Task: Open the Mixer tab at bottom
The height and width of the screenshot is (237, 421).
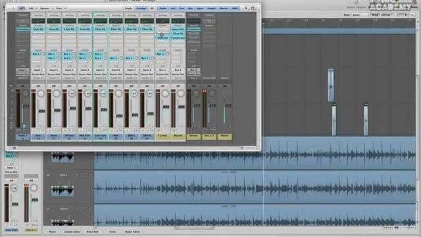Action: pos(53,232)
